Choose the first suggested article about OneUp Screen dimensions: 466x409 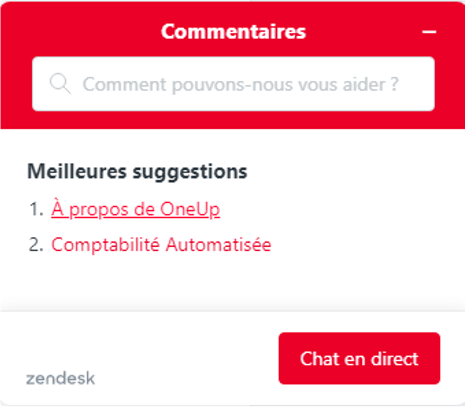tap(135, 209)
